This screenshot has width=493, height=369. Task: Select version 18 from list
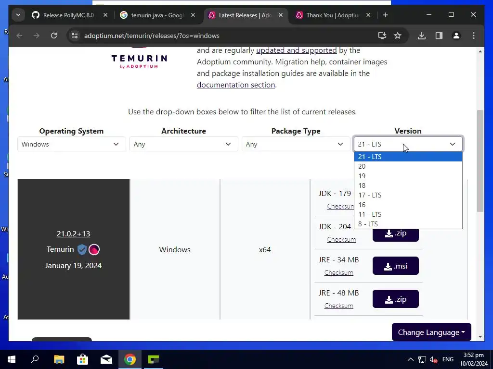point(408,185)
